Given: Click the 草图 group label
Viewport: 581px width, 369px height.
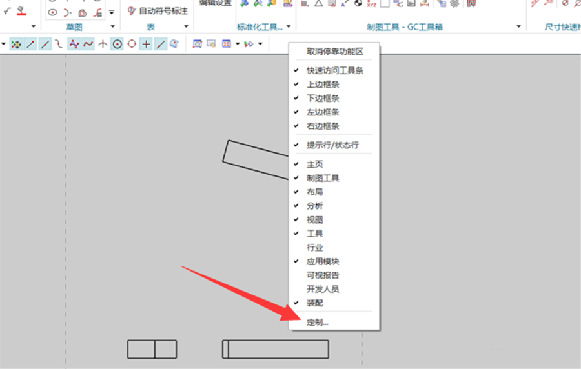Looking at the screenshot, I should (74, 27).
